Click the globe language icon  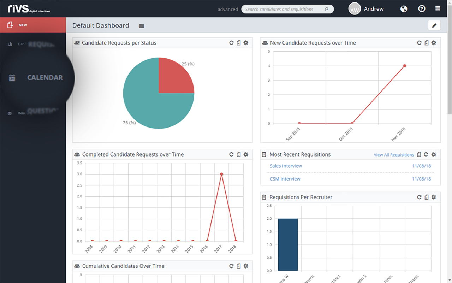404,9
